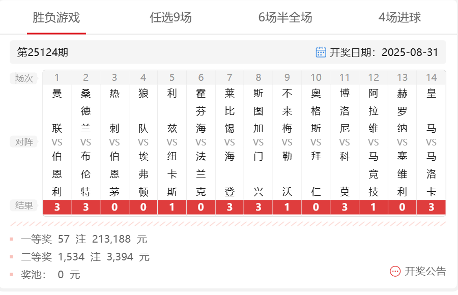Click the away team 塞维利
This screenshot has width=458, height=295.
coord(402,174)
